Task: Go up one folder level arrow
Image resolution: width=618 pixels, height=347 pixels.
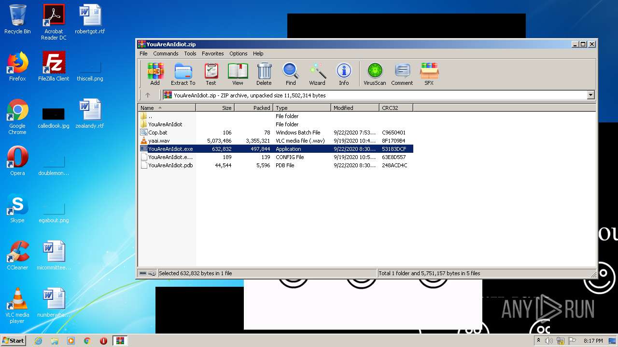Action: 148,95
